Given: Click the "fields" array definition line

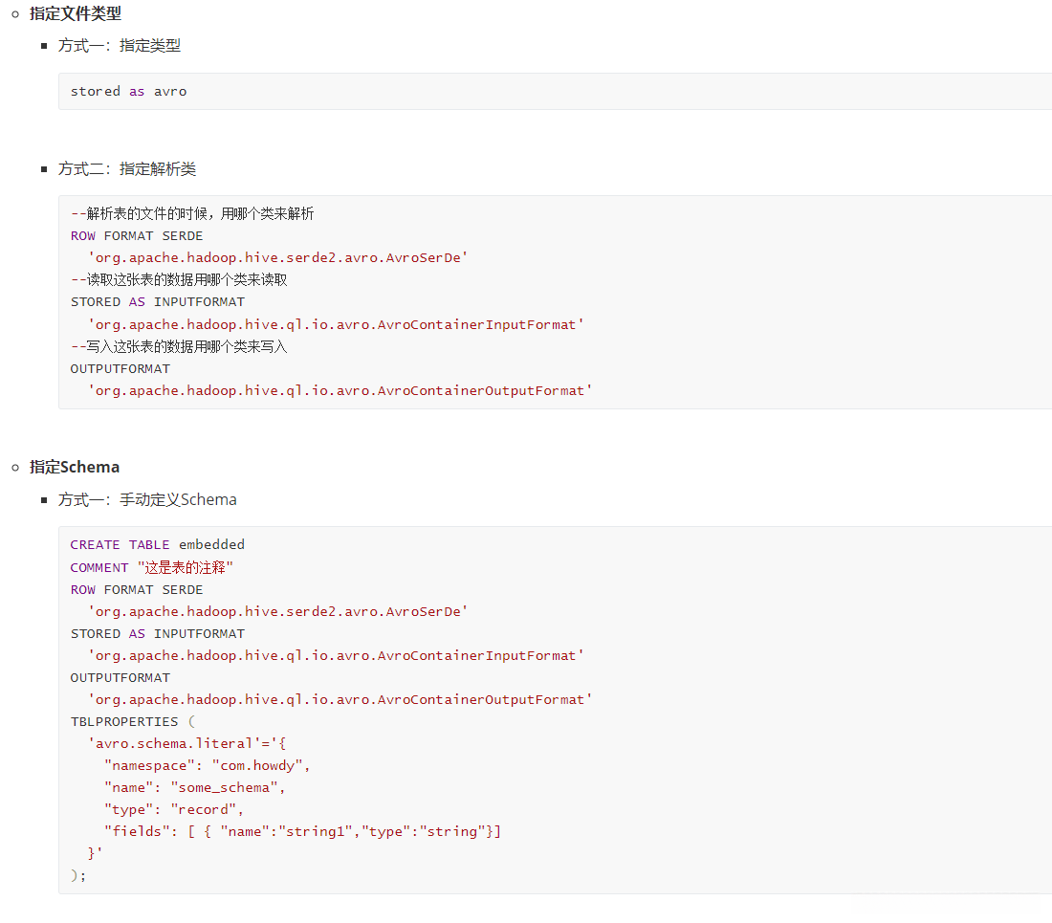Looking at the screenshot, I should coord(302,832).
